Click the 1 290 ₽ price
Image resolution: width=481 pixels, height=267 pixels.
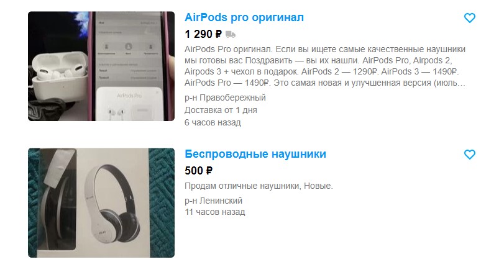click(x=203, y=34)
